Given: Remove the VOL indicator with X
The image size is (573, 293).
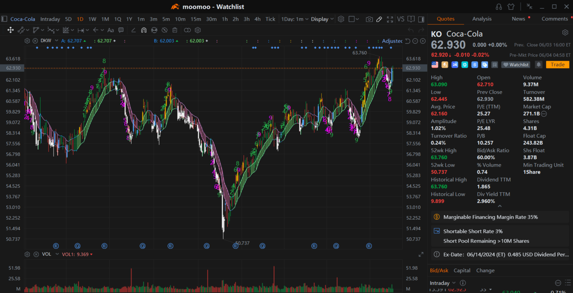Looking at the screenshot, I should 36,254.
